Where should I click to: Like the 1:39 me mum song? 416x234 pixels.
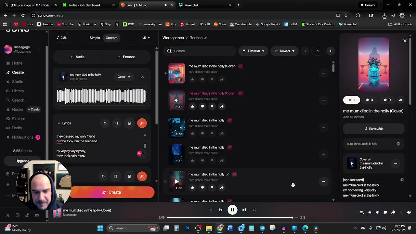[192, 188]
